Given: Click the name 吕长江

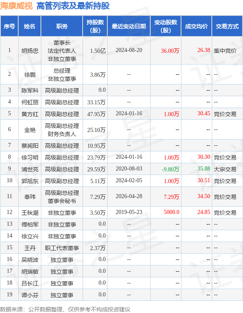Looking at the screenshot, I should tap(30, 284).
